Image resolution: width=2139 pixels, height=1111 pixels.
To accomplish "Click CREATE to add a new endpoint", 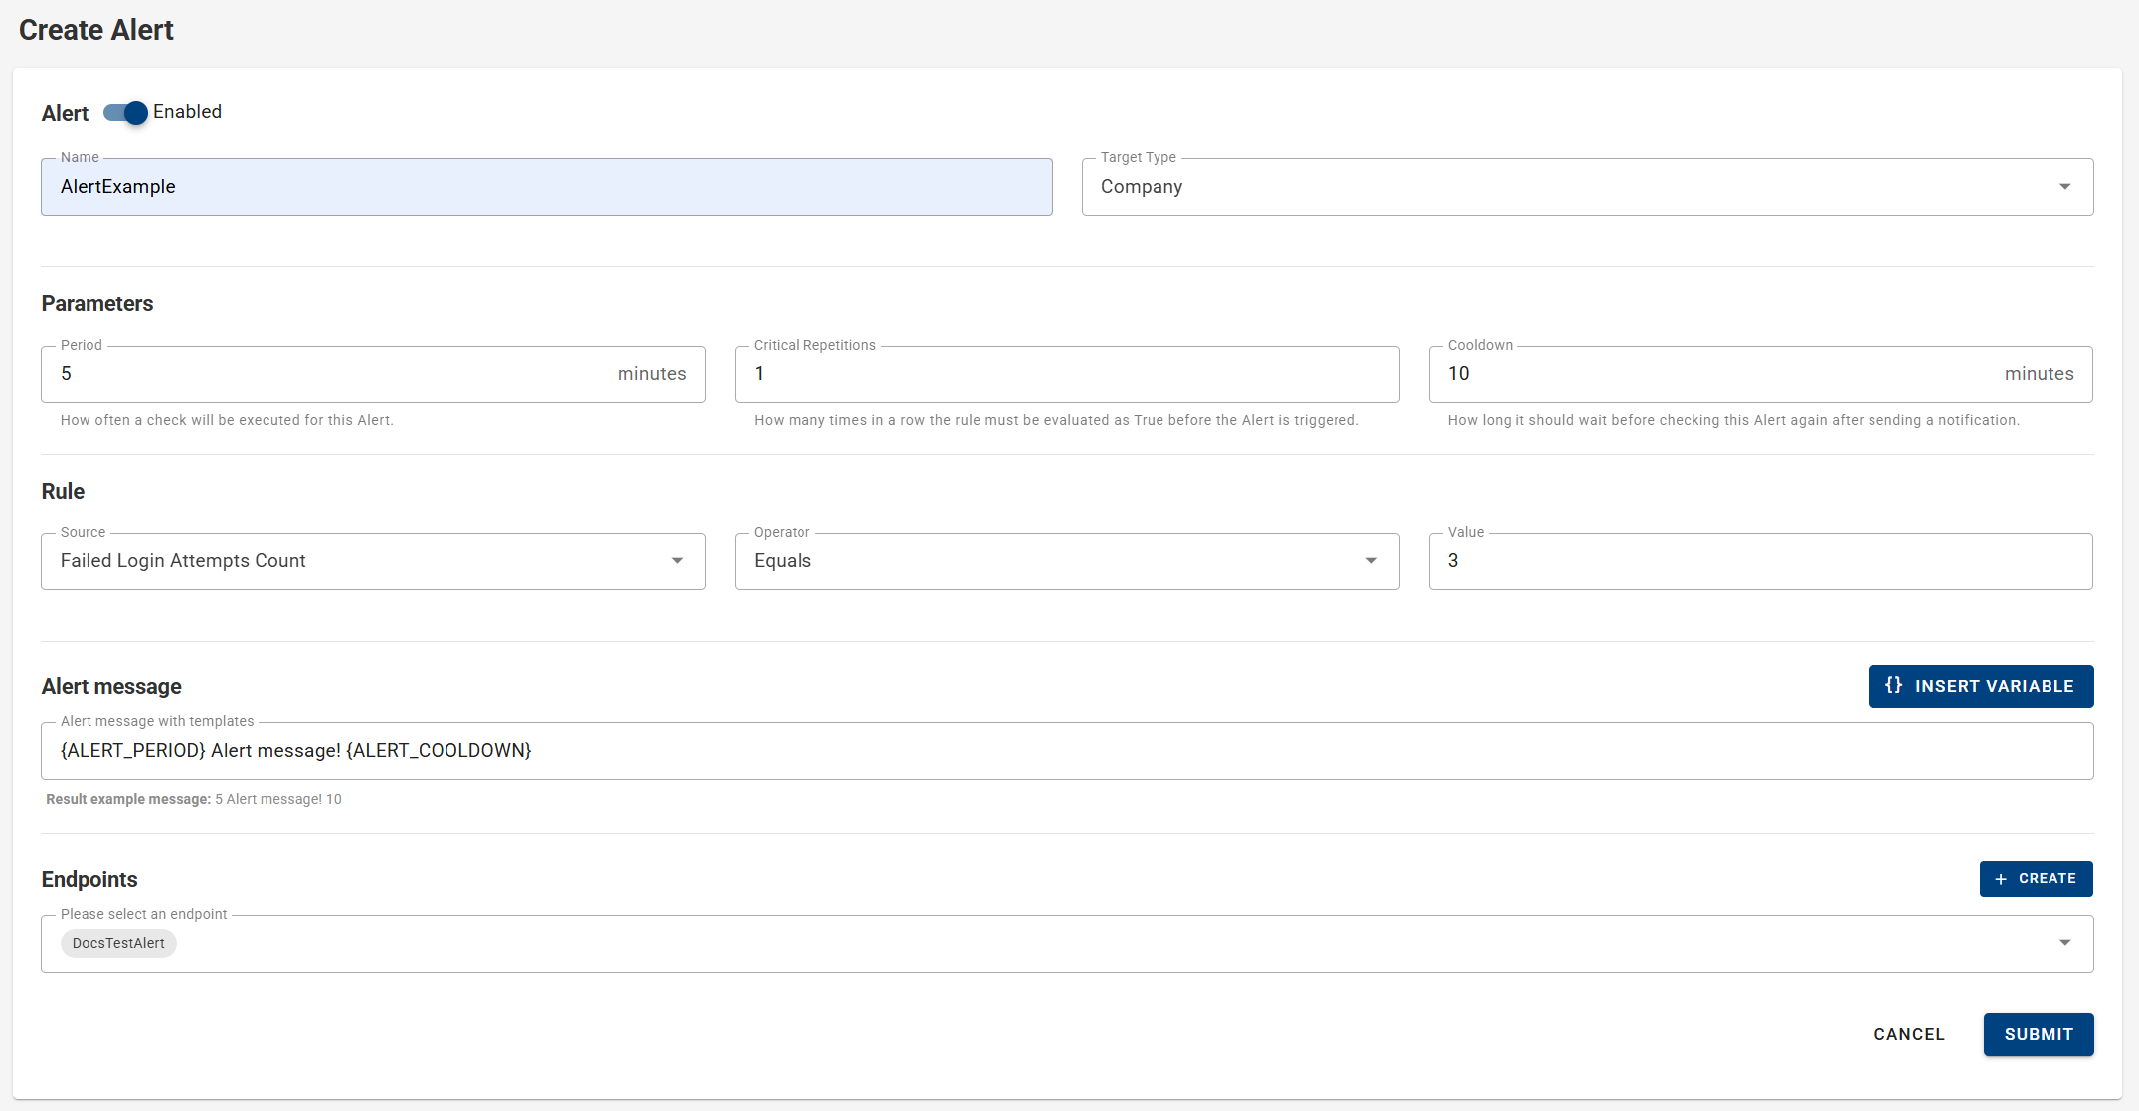I will (x=2036, y=879).
